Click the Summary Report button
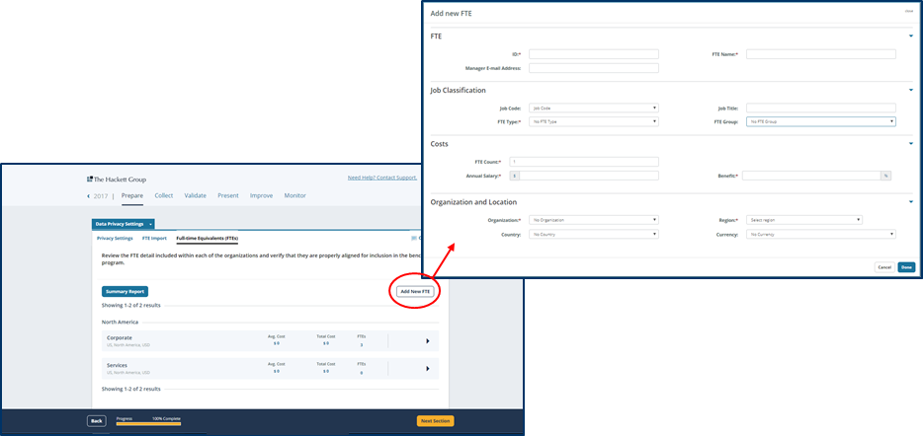The width and height of the screenshot is (923, 436). coord(125,291)
